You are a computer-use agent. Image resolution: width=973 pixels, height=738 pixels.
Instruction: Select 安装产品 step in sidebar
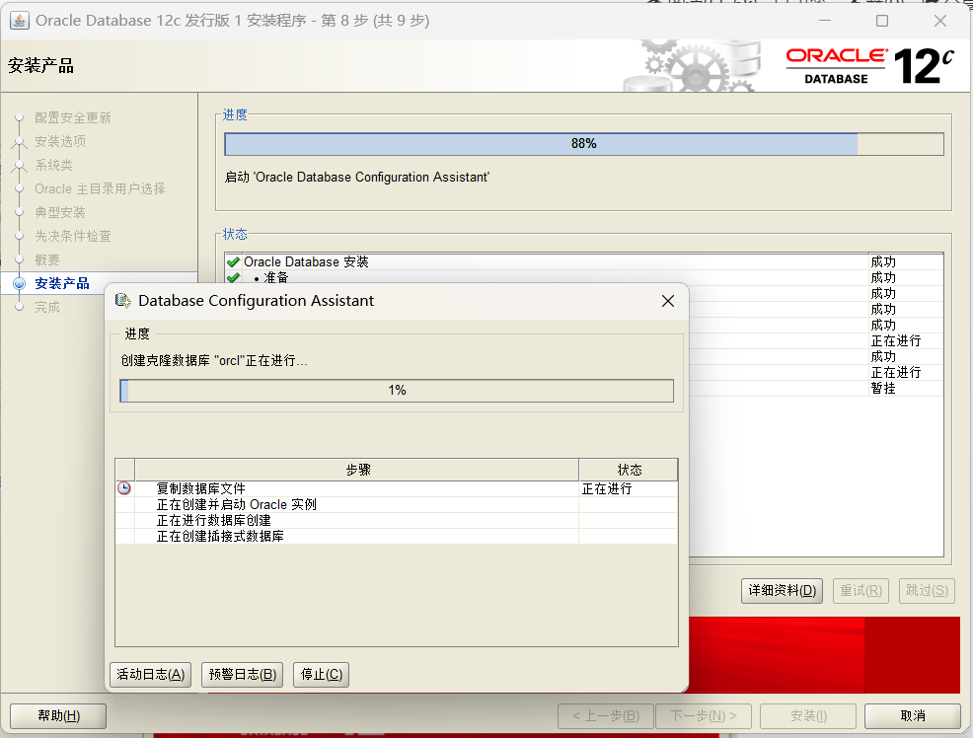(x=62, y=283)
